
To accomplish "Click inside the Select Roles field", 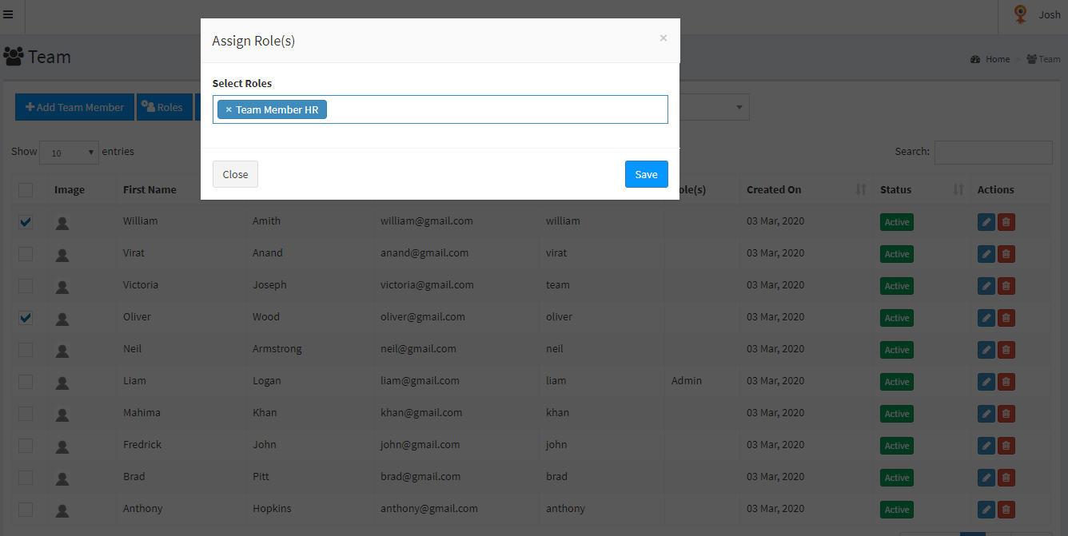I will tap(440, 109).
